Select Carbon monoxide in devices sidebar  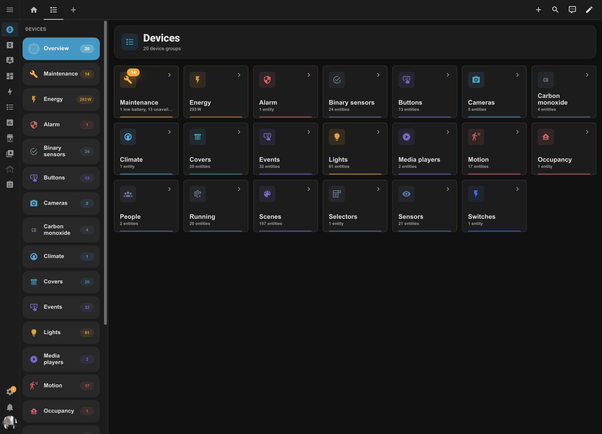click(x=61, y=230)
